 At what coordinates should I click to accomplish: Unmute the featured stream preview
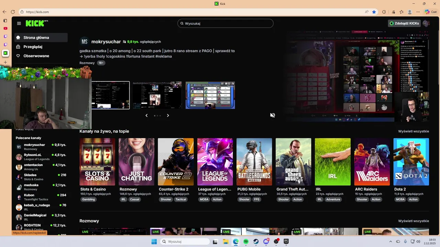[273, 115]
